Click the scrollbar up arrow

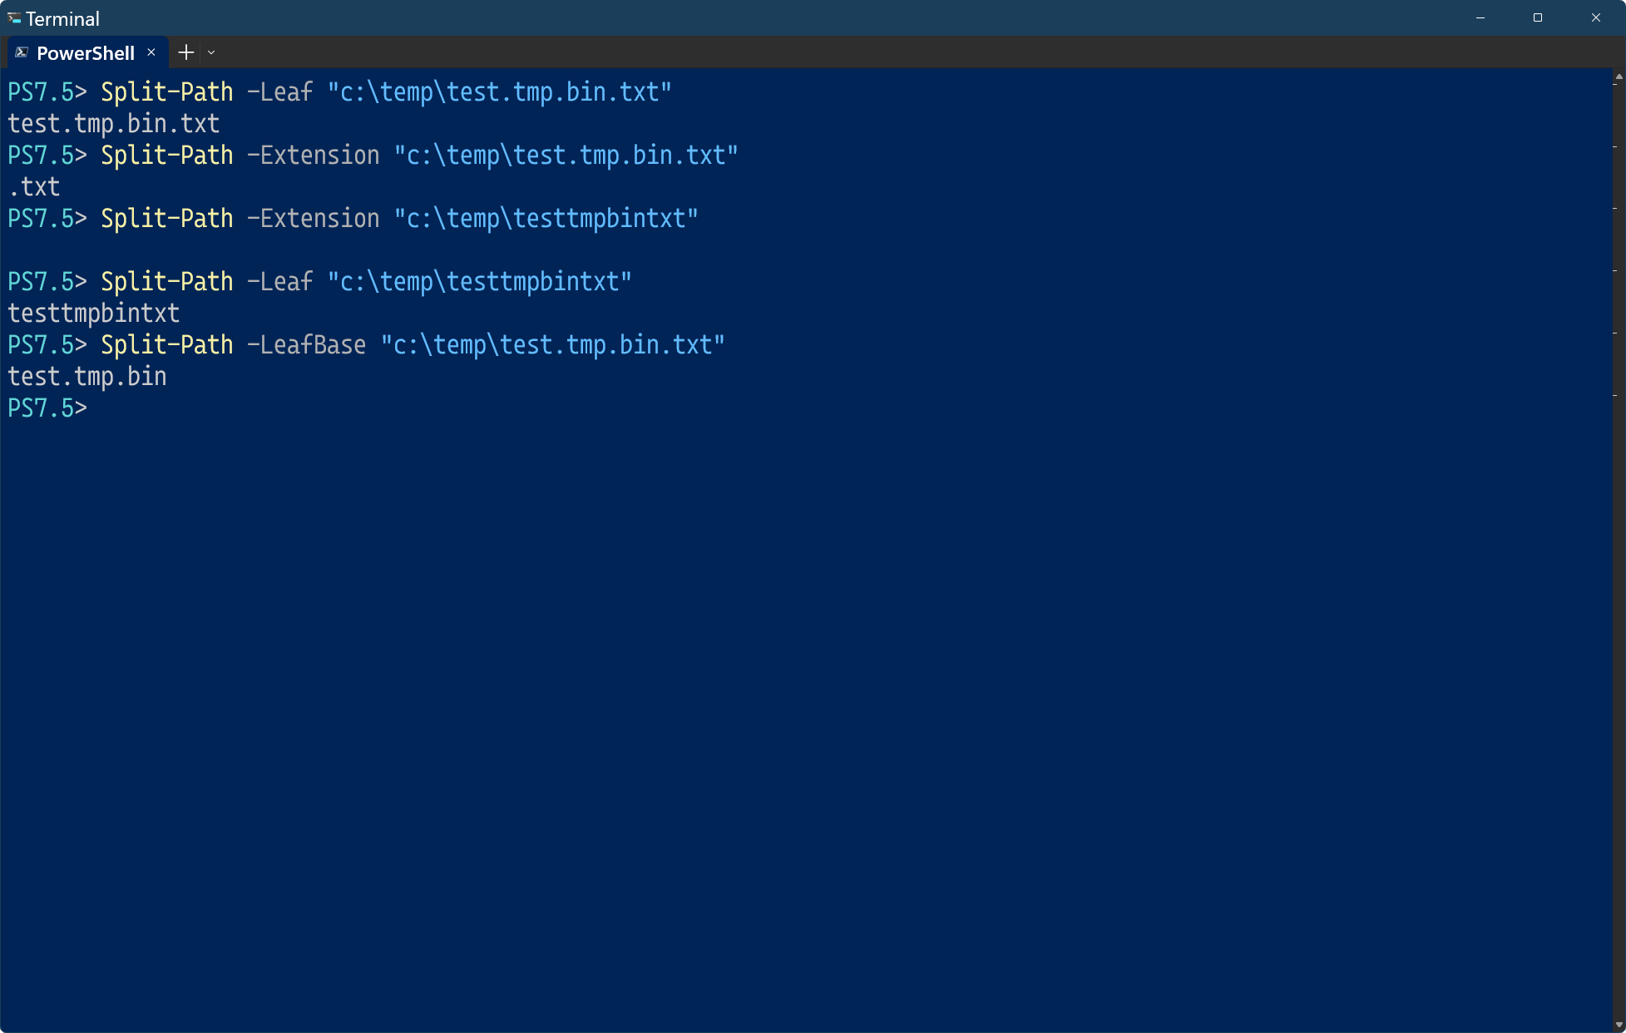click(x=1619, y=77)
